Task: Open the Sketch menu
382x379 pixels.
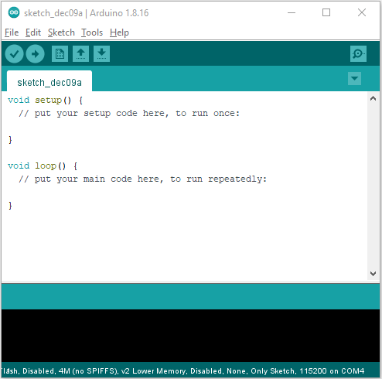Action: 61,32
